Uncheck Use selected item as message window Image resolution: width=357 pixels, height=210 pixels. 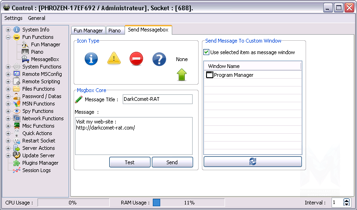pyautogui.click(x=207, y=52)
